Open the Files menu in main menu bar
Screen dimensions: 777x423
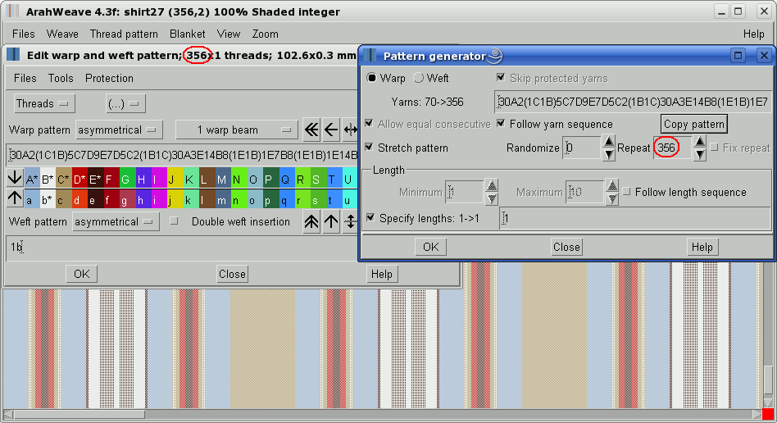pos(23,34)
